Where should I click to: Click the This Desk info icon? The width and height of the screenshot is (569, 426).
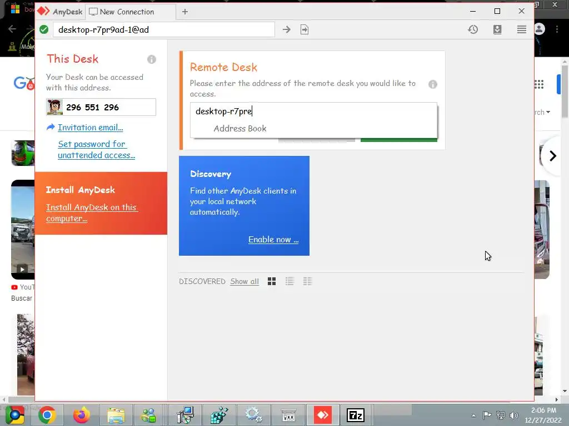coord(152,59)
